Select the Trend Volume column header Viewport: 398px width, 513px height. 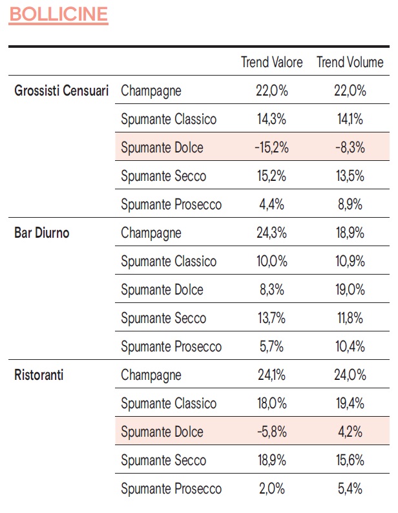[x=350, y=63]
